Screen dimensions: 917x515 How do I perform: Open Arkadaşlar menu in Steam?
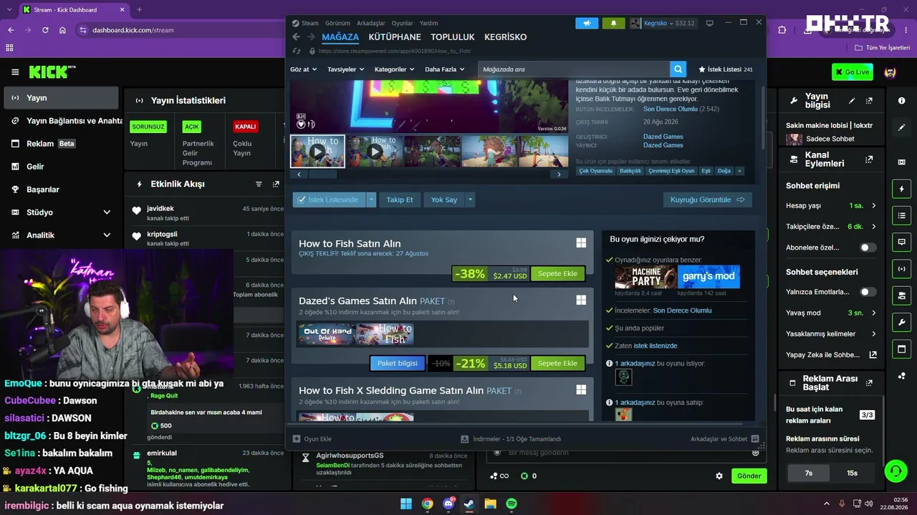[371, 23]
